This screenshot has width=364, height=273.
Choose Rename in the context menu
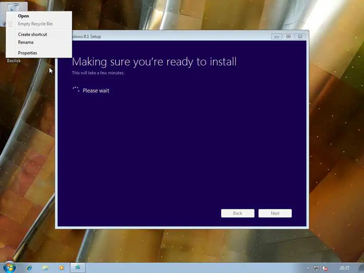pyautogui.click(x=39, y=42)
